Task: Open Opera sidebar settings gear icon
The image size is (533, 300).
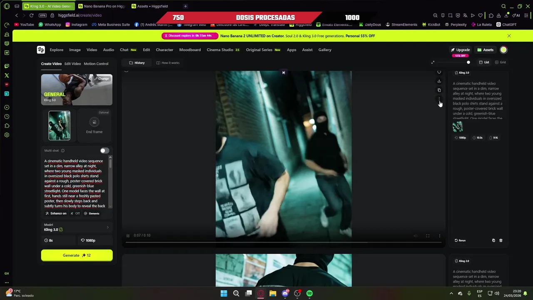Action: [x=7, y=135]
